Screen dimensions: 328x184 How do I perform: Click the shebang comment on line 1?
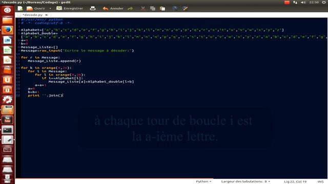pos(42,19)
